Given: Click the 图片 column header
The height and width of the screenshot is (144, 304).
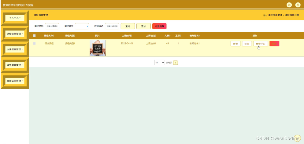Looking at the screenshot, I should point(98,36).
